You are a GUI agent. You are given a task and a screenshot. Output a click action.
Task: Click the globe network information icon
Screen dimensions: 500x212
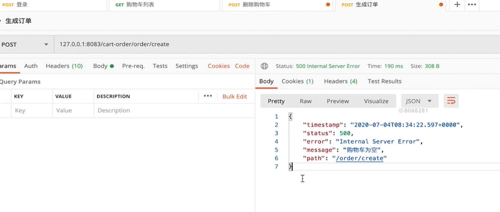click(264, 66)
